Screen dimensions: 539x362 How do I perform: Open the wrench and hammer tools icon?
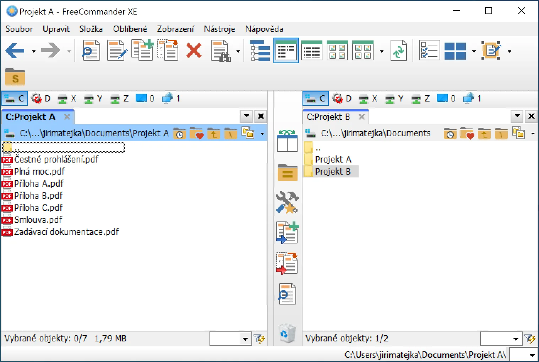(x=287, y=202)
